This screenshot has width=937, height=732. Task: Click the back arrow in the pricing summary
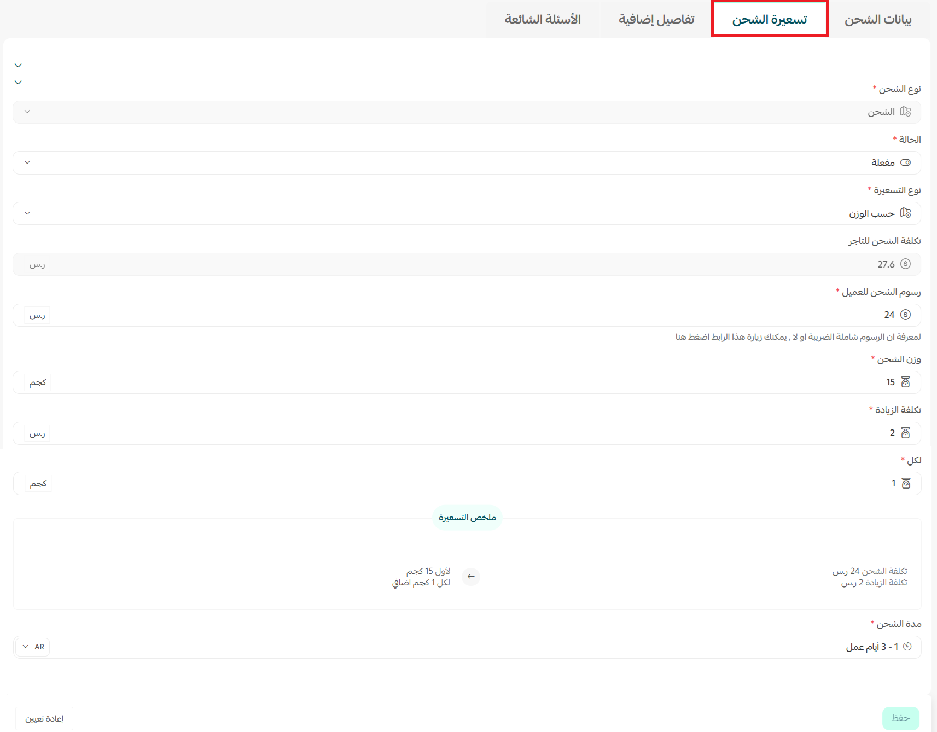pos(470,577)
